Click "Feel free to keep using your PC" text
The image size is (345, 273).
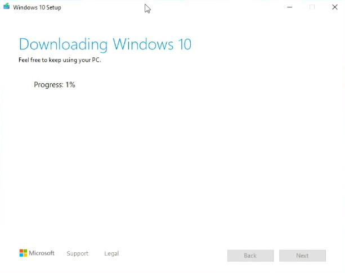click(x=60, y=60)
